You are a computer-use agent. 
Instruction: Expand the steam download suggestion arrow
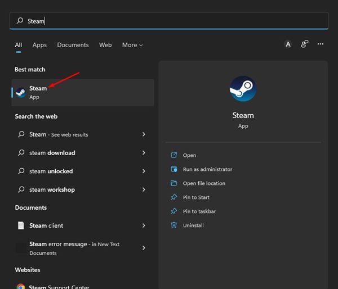click(x=144, y=153)
